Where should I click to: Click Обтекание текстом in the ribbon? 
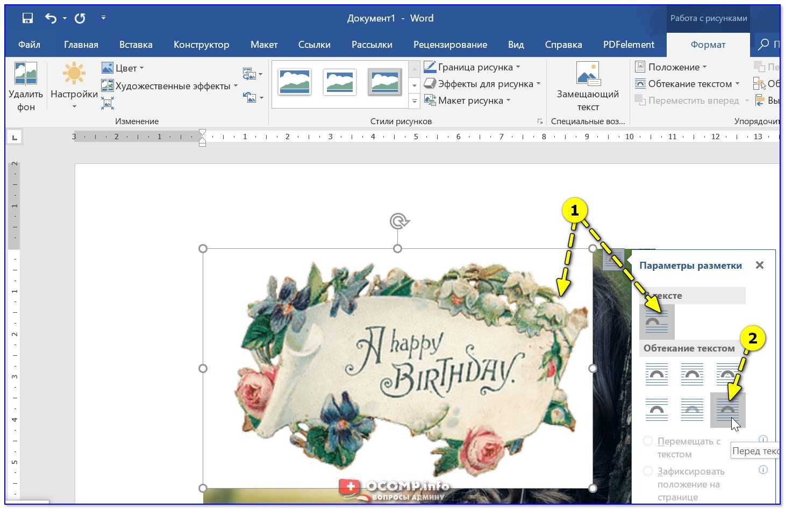[x=688, y=84]
